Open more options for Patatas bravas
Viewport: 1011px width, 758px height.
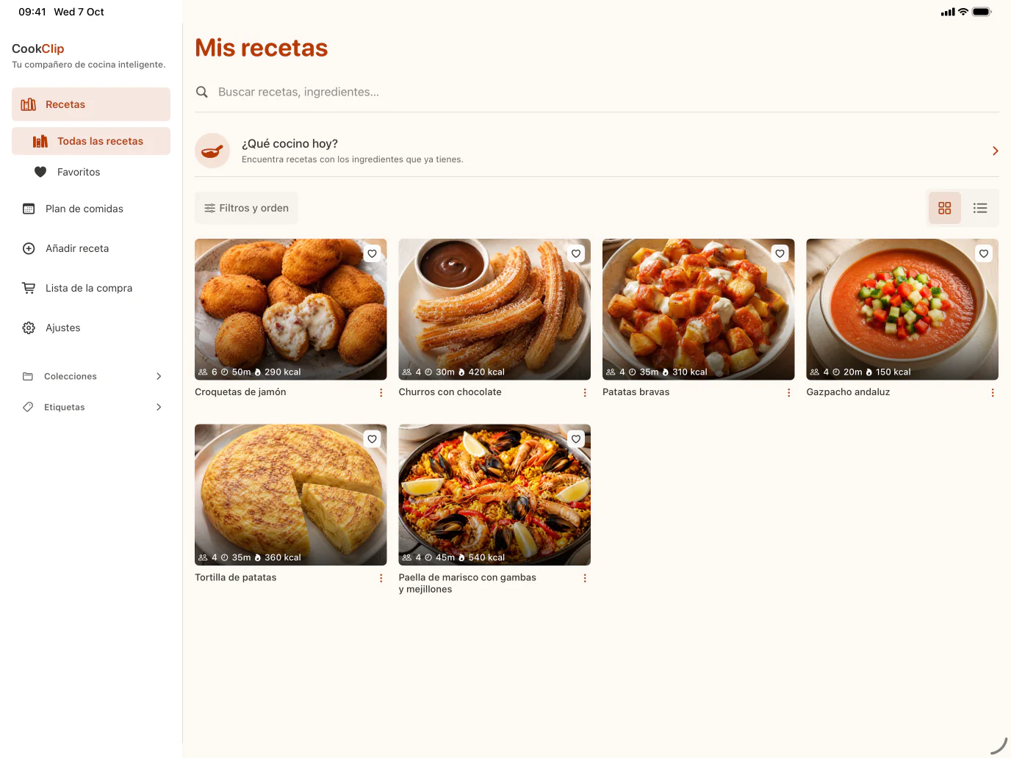789,393
